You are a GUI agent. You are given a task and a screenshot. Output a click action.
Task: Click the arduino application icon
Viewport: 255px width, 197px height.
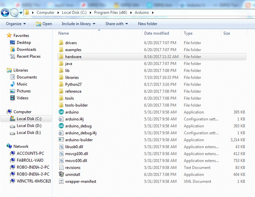coord(61,112)
